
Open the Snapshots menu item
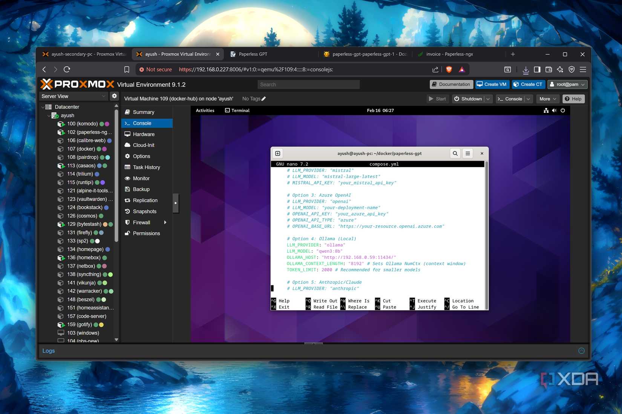point(147,212)
